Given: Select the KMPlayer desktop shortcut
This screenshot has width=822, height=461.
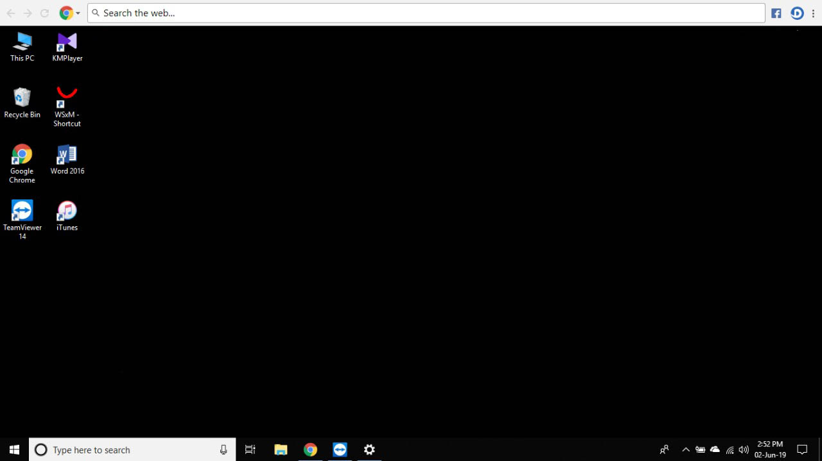Looking at the screenshot, I should pos(67,47).
